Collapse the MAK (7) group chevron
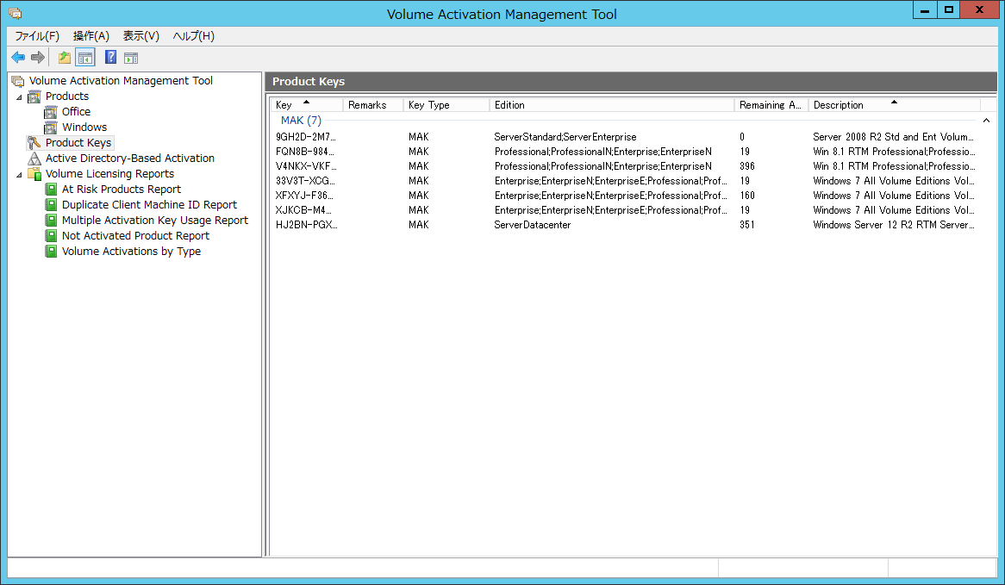Viewport: 1005px width, 585px height. [x=986, y=121]
